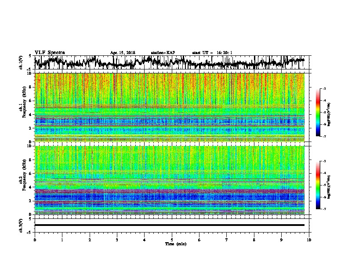This screenshot has height=269, width=348.
Task: Click the "2" kHz tick on ch.2 frequency axis
Action: tap(31, 201)
